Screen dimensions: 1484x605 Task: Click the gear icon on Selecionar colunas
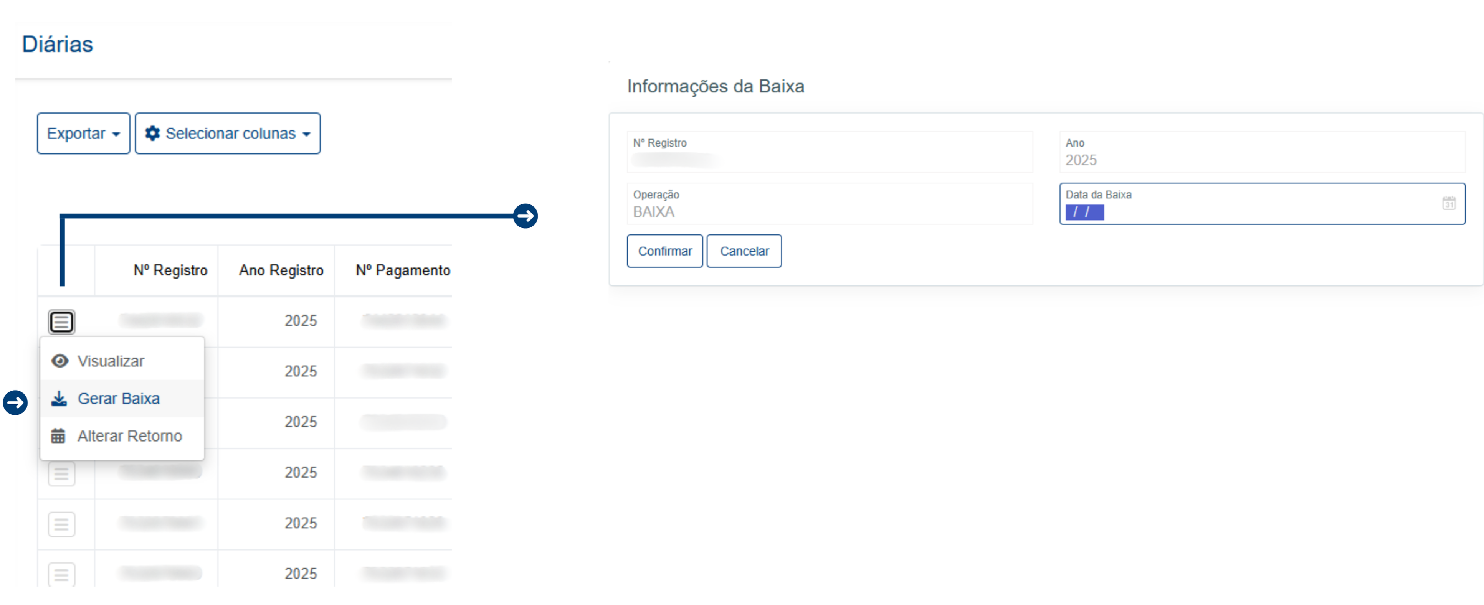click(x=152, y=134)
